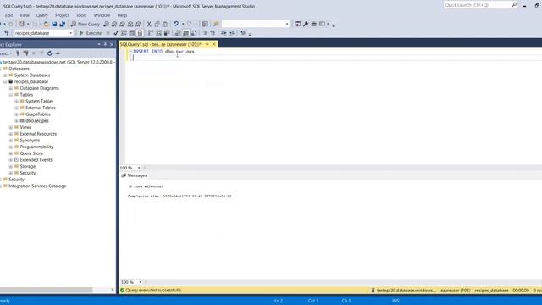Expand the dbo.recipes table node
This screenshot has width=542, height=305.
pyautogui.click(x=16, y=121)
